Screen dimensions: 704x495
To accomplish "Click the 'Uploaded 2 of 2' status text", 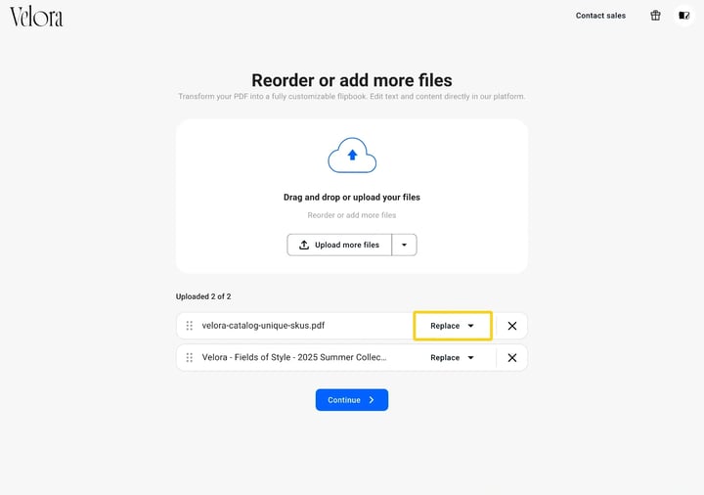I will tap(203, 296).
